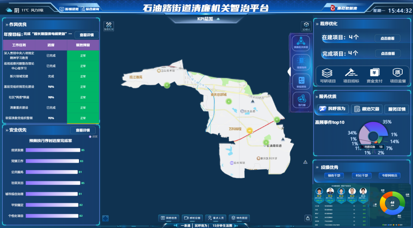Toggle the 网格信息 map layer

click(x=169, y=218)
